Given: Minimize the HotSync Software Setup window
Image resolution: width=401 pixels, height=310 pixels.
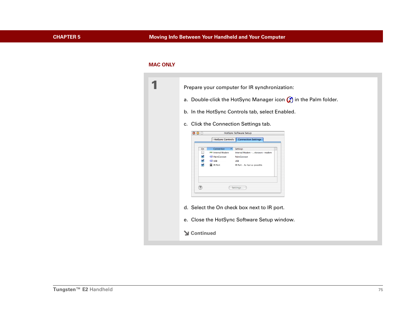Looking at the screenshot, I should tap(198, 133).
